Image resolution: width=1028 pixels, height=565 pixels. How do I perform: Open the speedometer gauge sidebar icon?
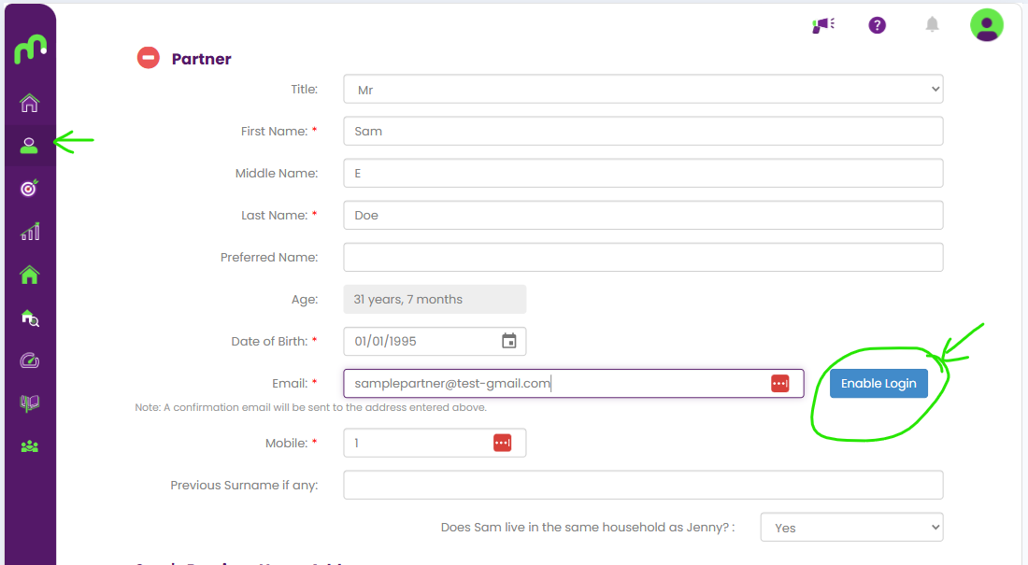pyautogui.click(x=30, y=360)
